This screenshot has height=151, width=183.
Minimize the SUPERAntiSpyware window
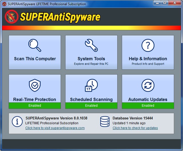157,3
